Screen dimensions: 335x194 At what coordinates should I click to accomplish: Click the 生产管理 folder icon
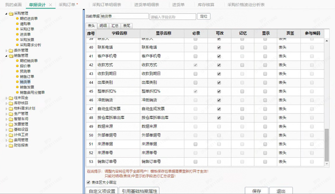11,114
